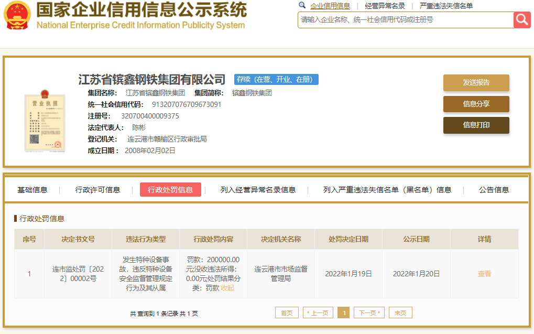The height and width of the screenshot is (334, 534).
Task: Select the 经营异常名录 search category
Action: (x=385, y=6)
